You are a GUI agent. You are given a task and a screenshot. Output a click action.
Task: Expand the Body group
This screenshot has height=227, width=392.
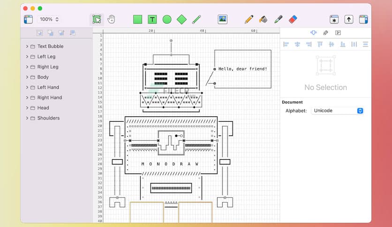point(27,77)
